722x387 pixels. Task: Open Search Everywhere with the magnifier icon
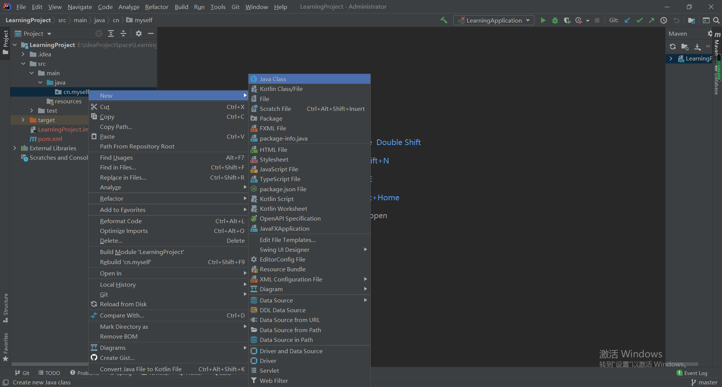pyautogui.click(x=716, y=20)
